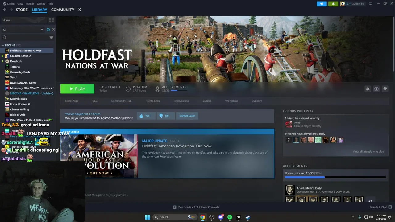This screenshot has width=395, height=222.
Task: Click View all friends who play
Action: click(368, 152)
